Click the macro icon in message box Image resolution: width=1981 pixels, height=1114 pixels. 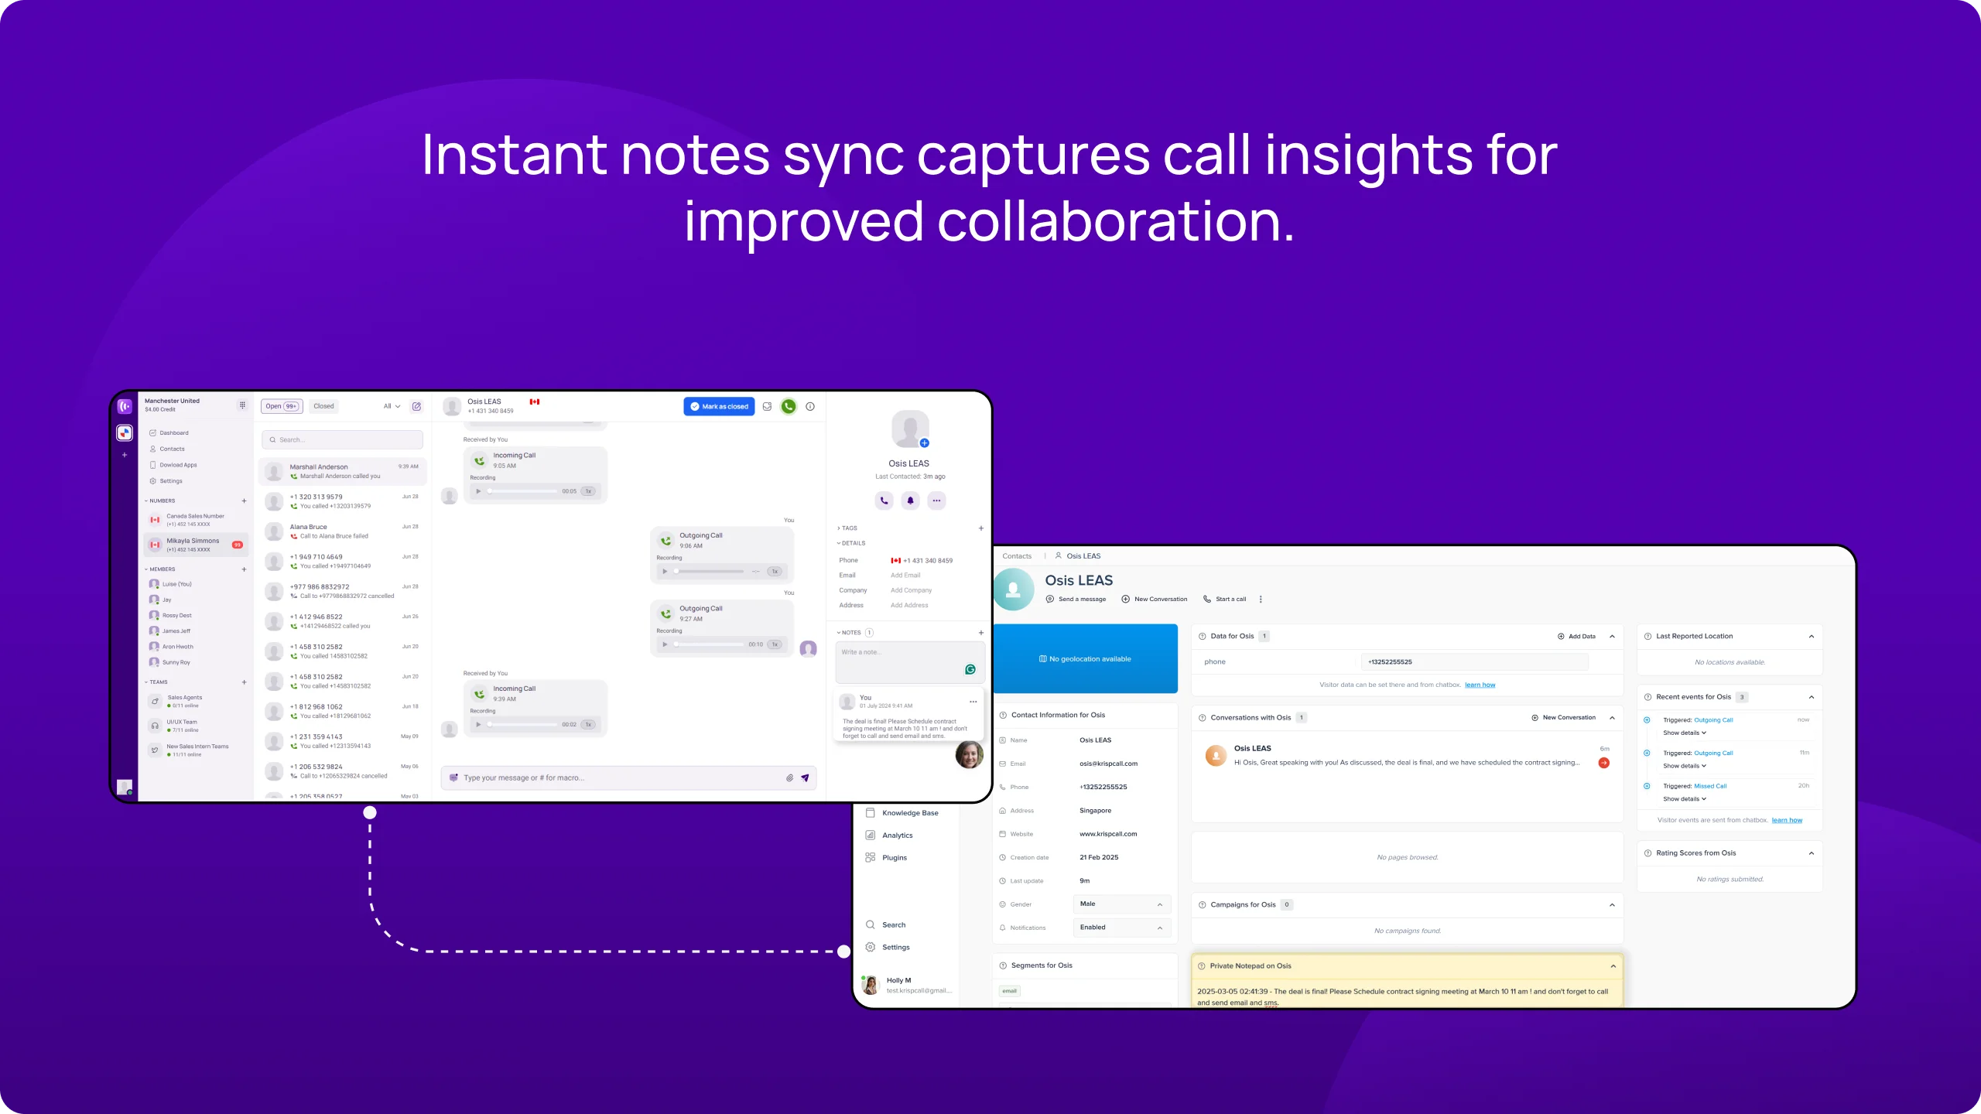point(453,777)
